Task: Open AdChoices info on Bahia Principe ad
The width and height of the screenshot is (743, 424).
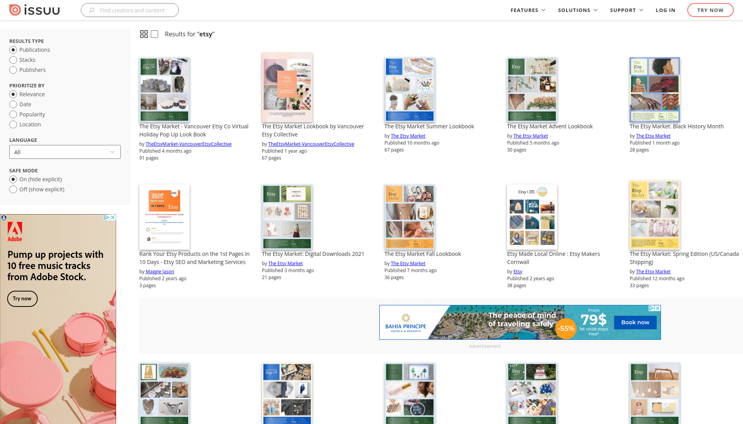Action: [x=651, y=308]
